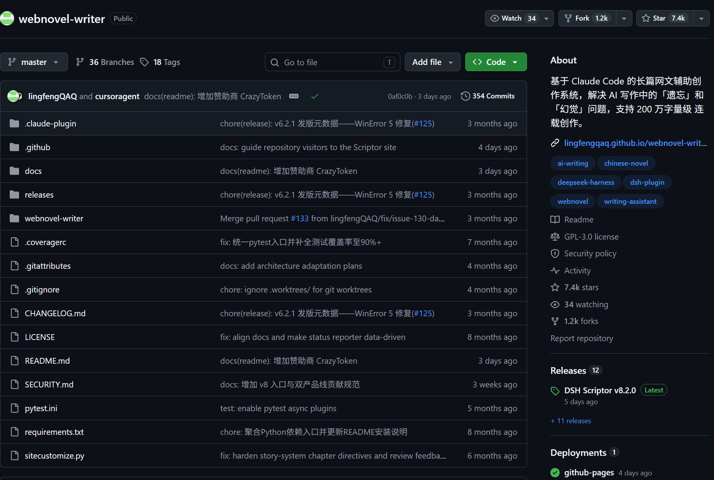
Task: Select the deepseek-harness topic tag
Action: tap(586, 182)
